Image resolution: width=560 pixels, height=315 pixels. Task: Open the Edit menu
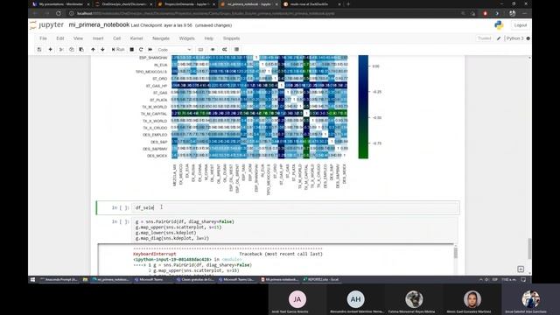tap(60, 38)
